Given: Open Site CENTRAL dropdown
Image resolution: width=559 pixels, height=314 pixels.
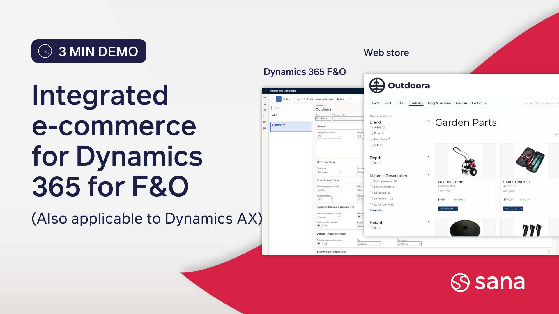Looking at the screenshot, I should [x=369, y=244].
